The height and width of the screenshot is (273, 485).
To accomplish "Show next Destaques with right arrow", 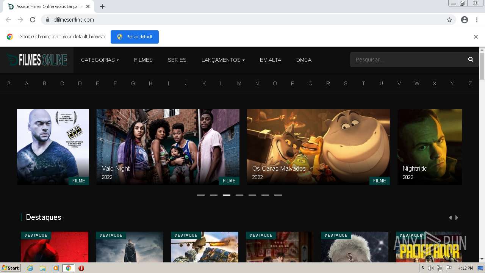I will 457,218.
